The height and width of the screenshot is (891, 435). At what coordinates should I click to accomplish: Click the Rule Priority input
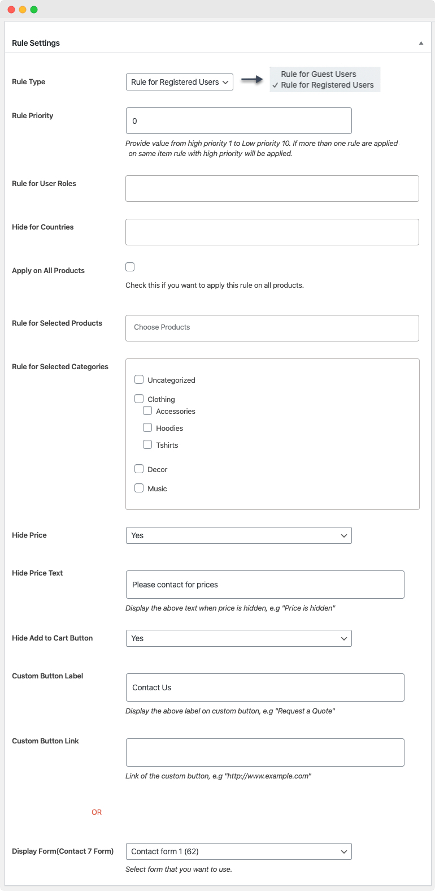238,120
